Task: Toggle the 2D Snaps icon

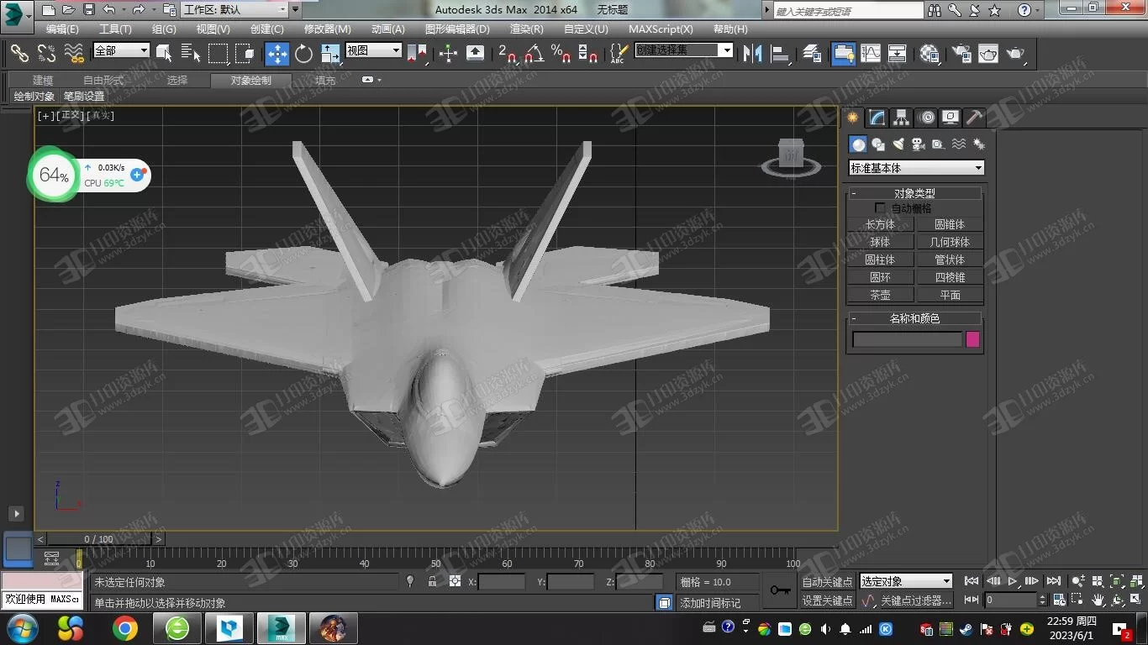Action: click(x=508, y=53)
